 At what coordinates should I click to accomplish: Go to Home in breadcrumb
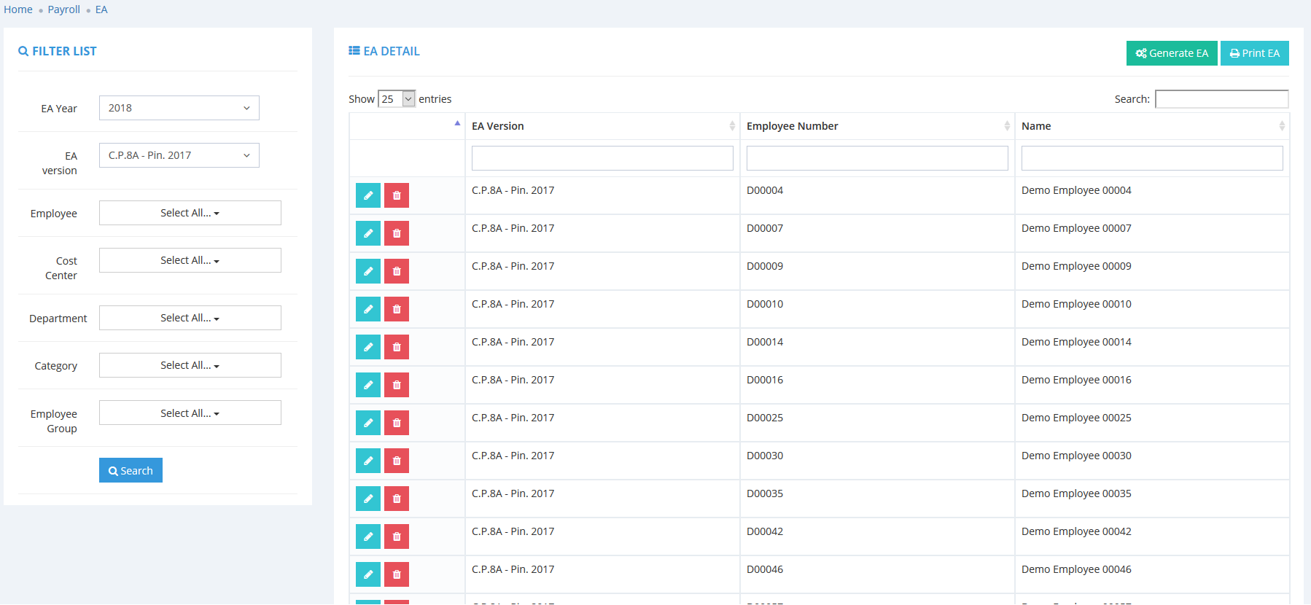coord(18,9)
